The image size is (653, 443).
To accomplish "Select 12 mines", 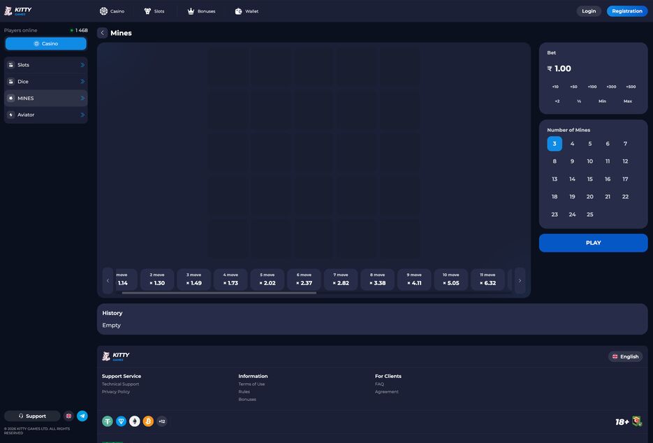I will point(625,161).
